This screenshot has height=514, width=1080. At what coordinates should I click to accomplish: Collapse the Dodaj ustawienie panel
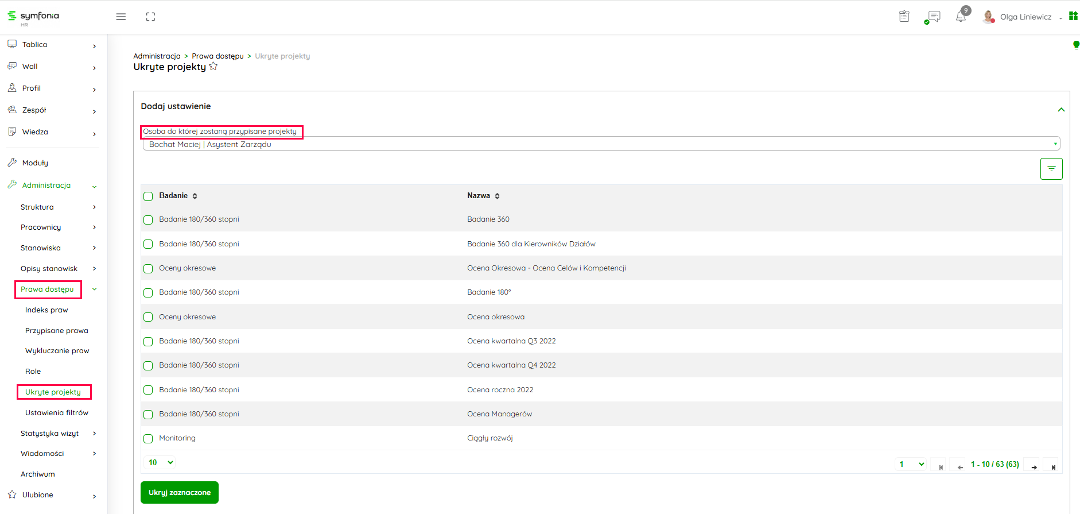point(1060,110)
